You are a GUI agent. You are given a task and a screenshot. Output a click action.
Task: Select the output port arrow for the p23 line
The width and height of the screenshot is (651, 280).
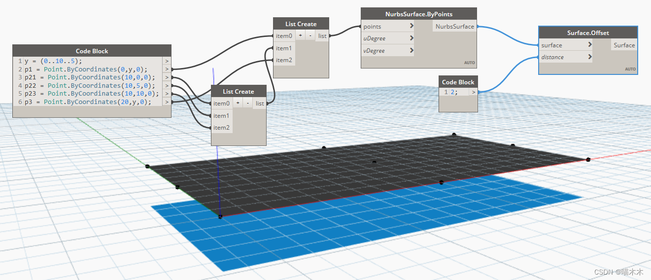(x=167, y=94)
